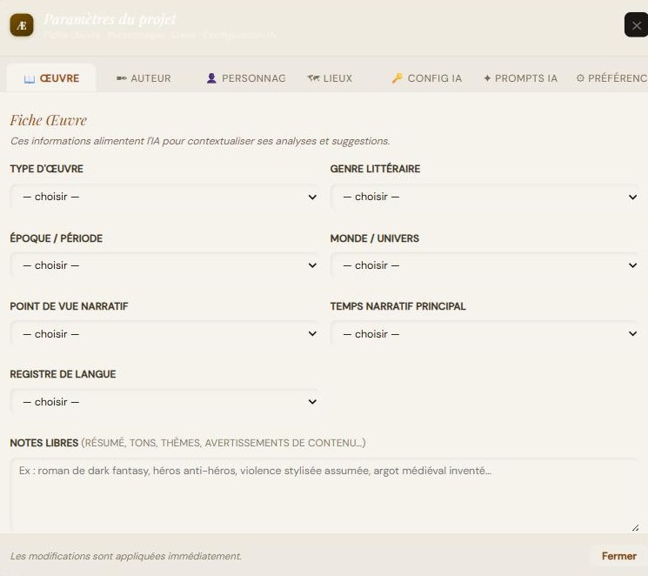The image size is (648, 576).
Task: Focus the Notes libres text area
Action: (x=325, y=495)
